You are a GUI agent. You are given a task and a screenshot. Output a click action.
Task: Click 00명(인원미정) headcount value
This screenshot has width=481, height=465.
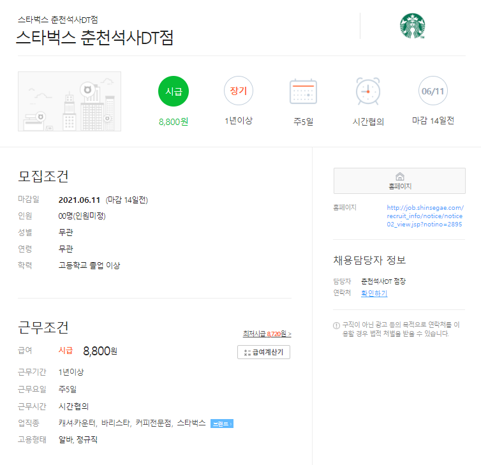[82, 216]
